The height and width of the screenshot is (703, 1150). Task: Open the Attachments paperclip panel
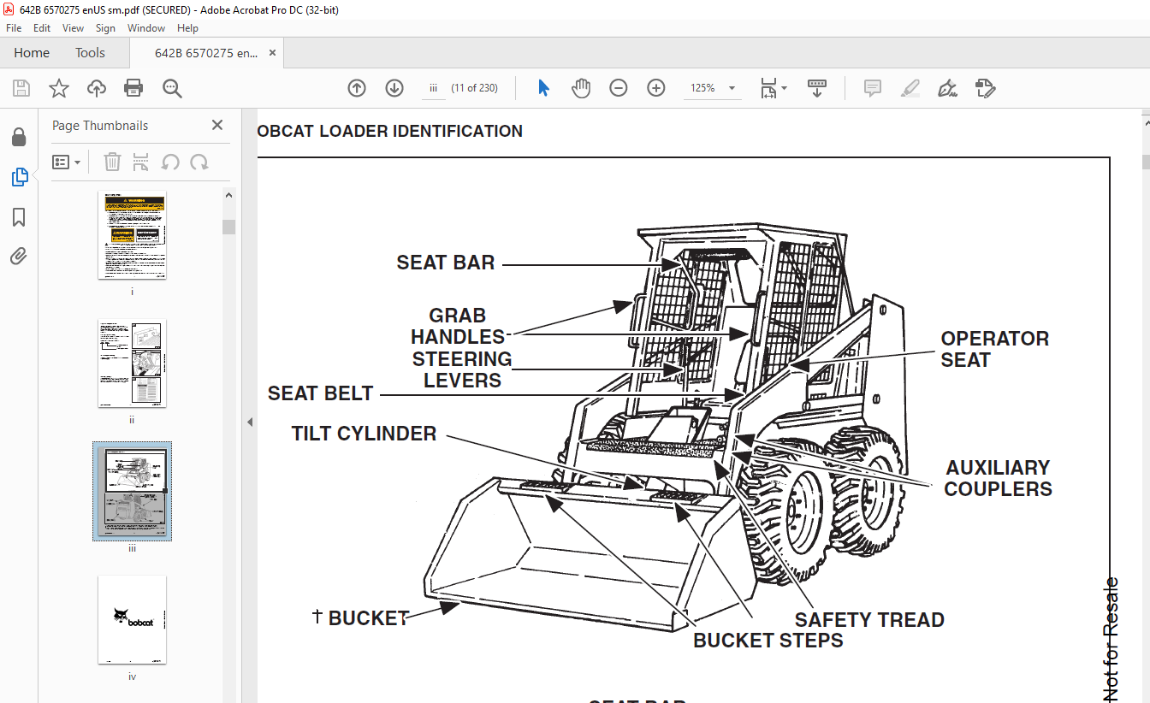pos(19,256)
